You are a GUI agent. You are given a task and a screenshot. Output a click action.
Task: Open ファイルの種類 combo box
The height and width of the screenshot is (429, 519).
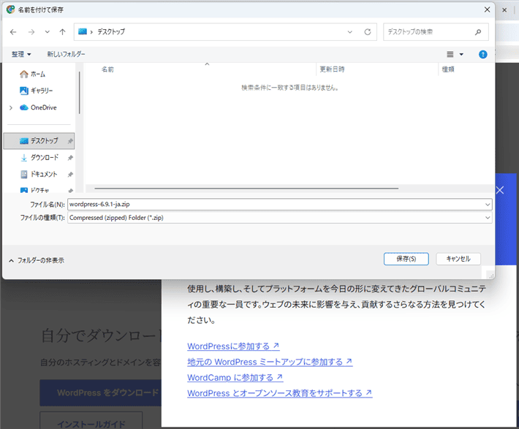tap(280, 218)
